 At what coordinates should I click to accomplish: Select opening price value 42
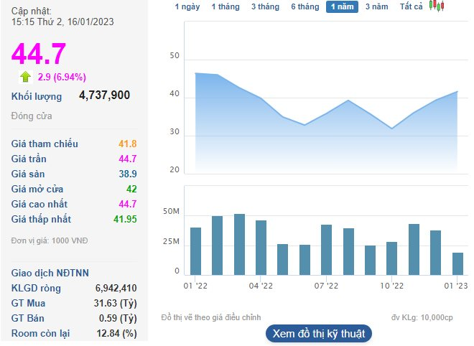[131, 190]
